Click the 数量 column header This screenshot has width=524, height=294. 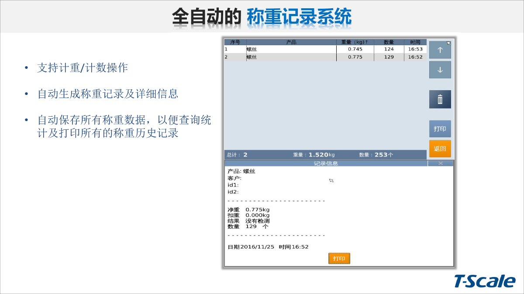[x=389, y=42]
